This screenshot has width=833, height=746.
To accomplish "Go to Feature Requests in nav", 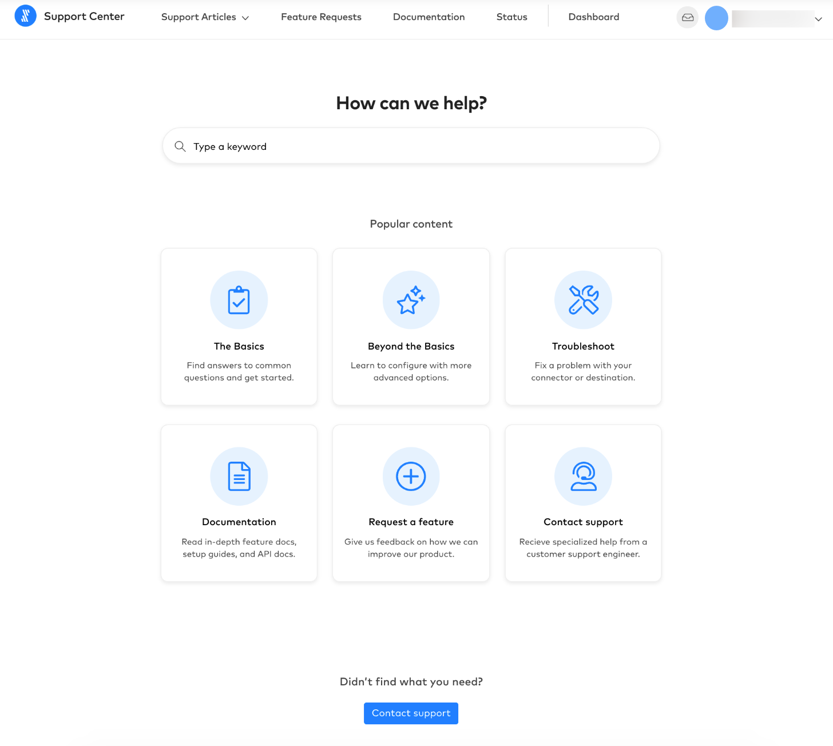I will (x=321, y=17).
